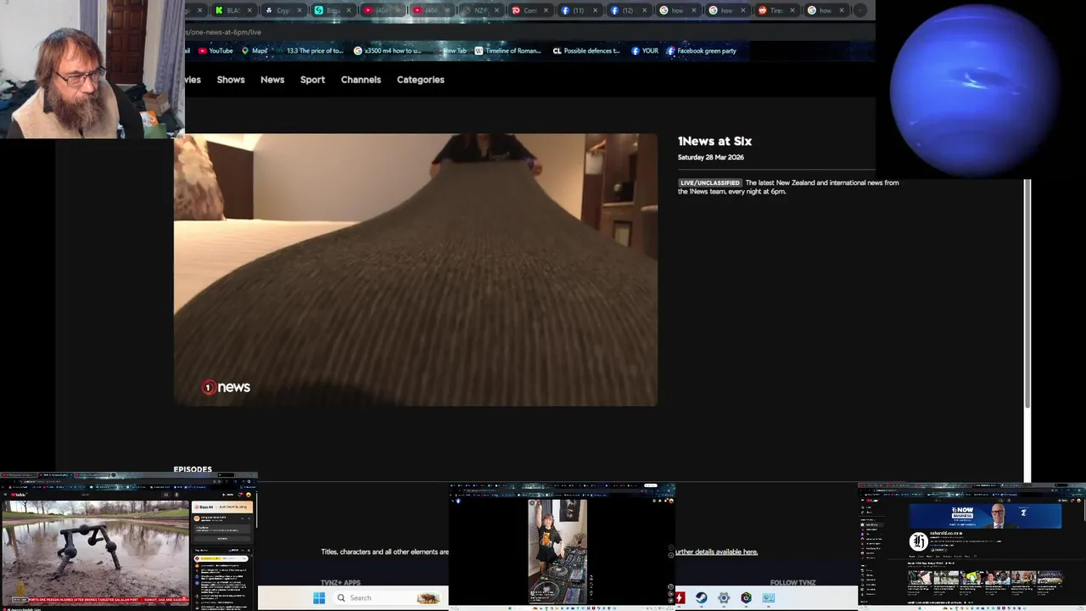Click the EPISODES heading
Screen dimensions: 1086x611
[193, 469]
